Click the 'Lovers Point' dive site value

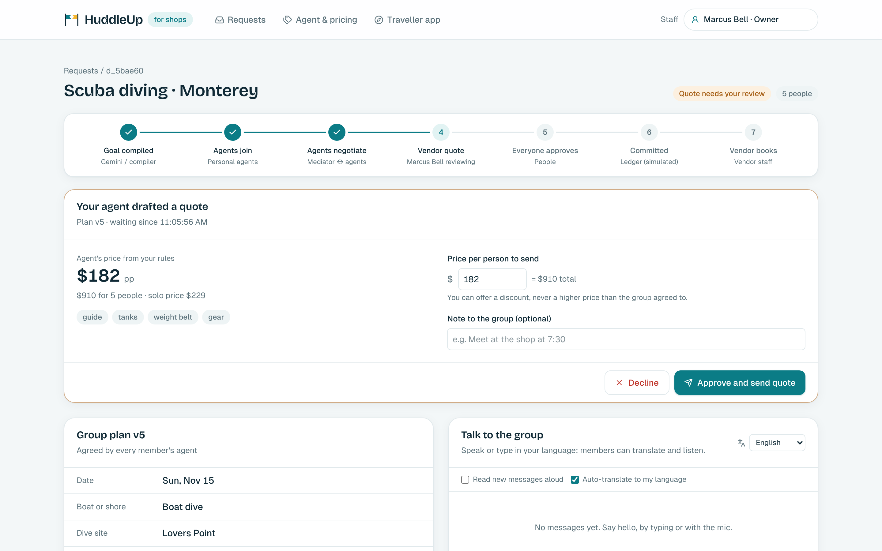click(189, 533)
